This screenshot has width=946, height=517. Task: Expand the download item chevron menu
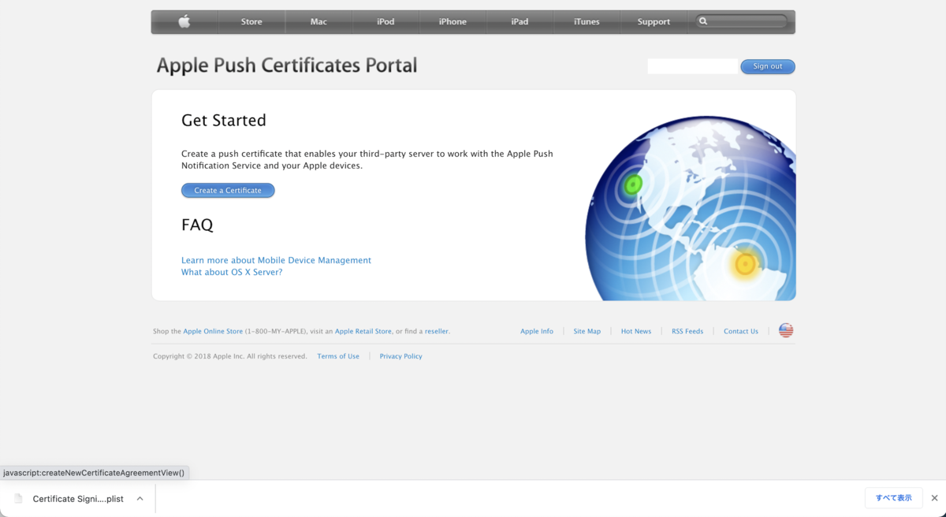tap(140, 499)
